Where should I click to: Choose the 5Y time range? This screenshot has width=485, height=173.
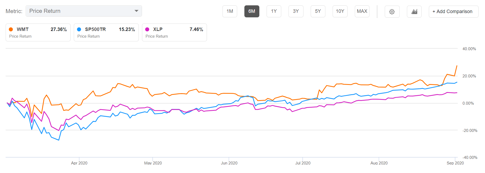click(318, 11)
